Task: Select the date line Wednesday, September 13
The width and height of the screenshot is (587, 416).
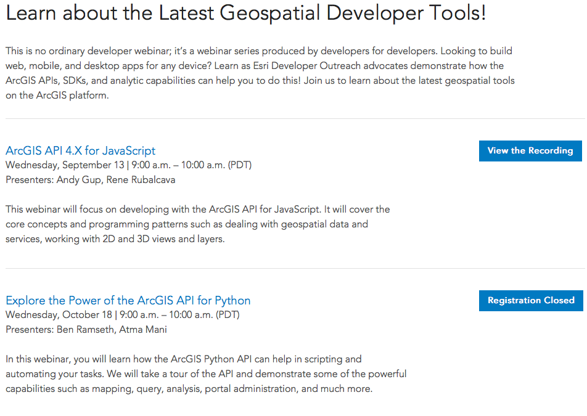Action: [x=128, y=165]
